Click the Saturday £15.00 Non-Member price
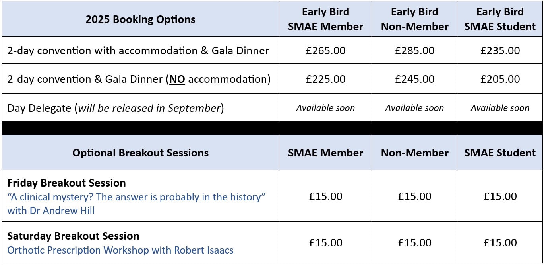Viewport: 544px width, 265px height. coord(414,243)
